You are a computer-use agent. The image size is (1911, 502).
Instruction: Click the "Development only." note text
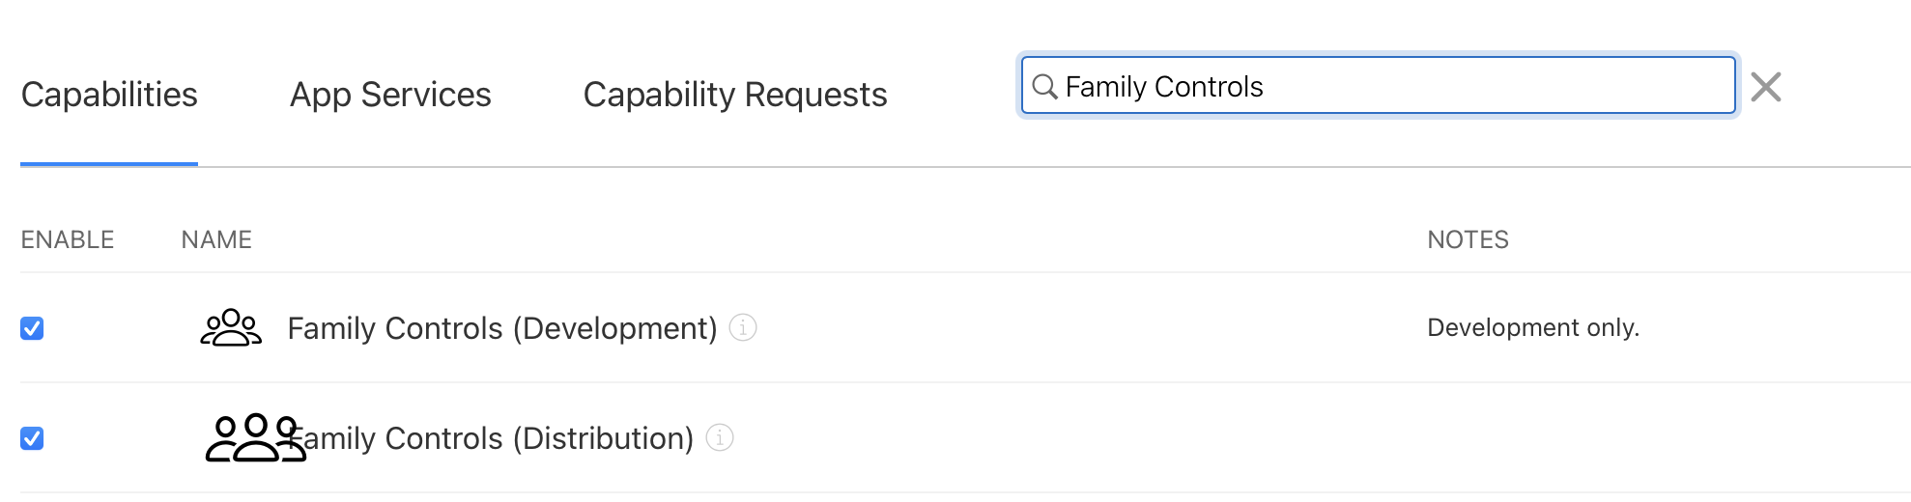[x=1533, y=328]
